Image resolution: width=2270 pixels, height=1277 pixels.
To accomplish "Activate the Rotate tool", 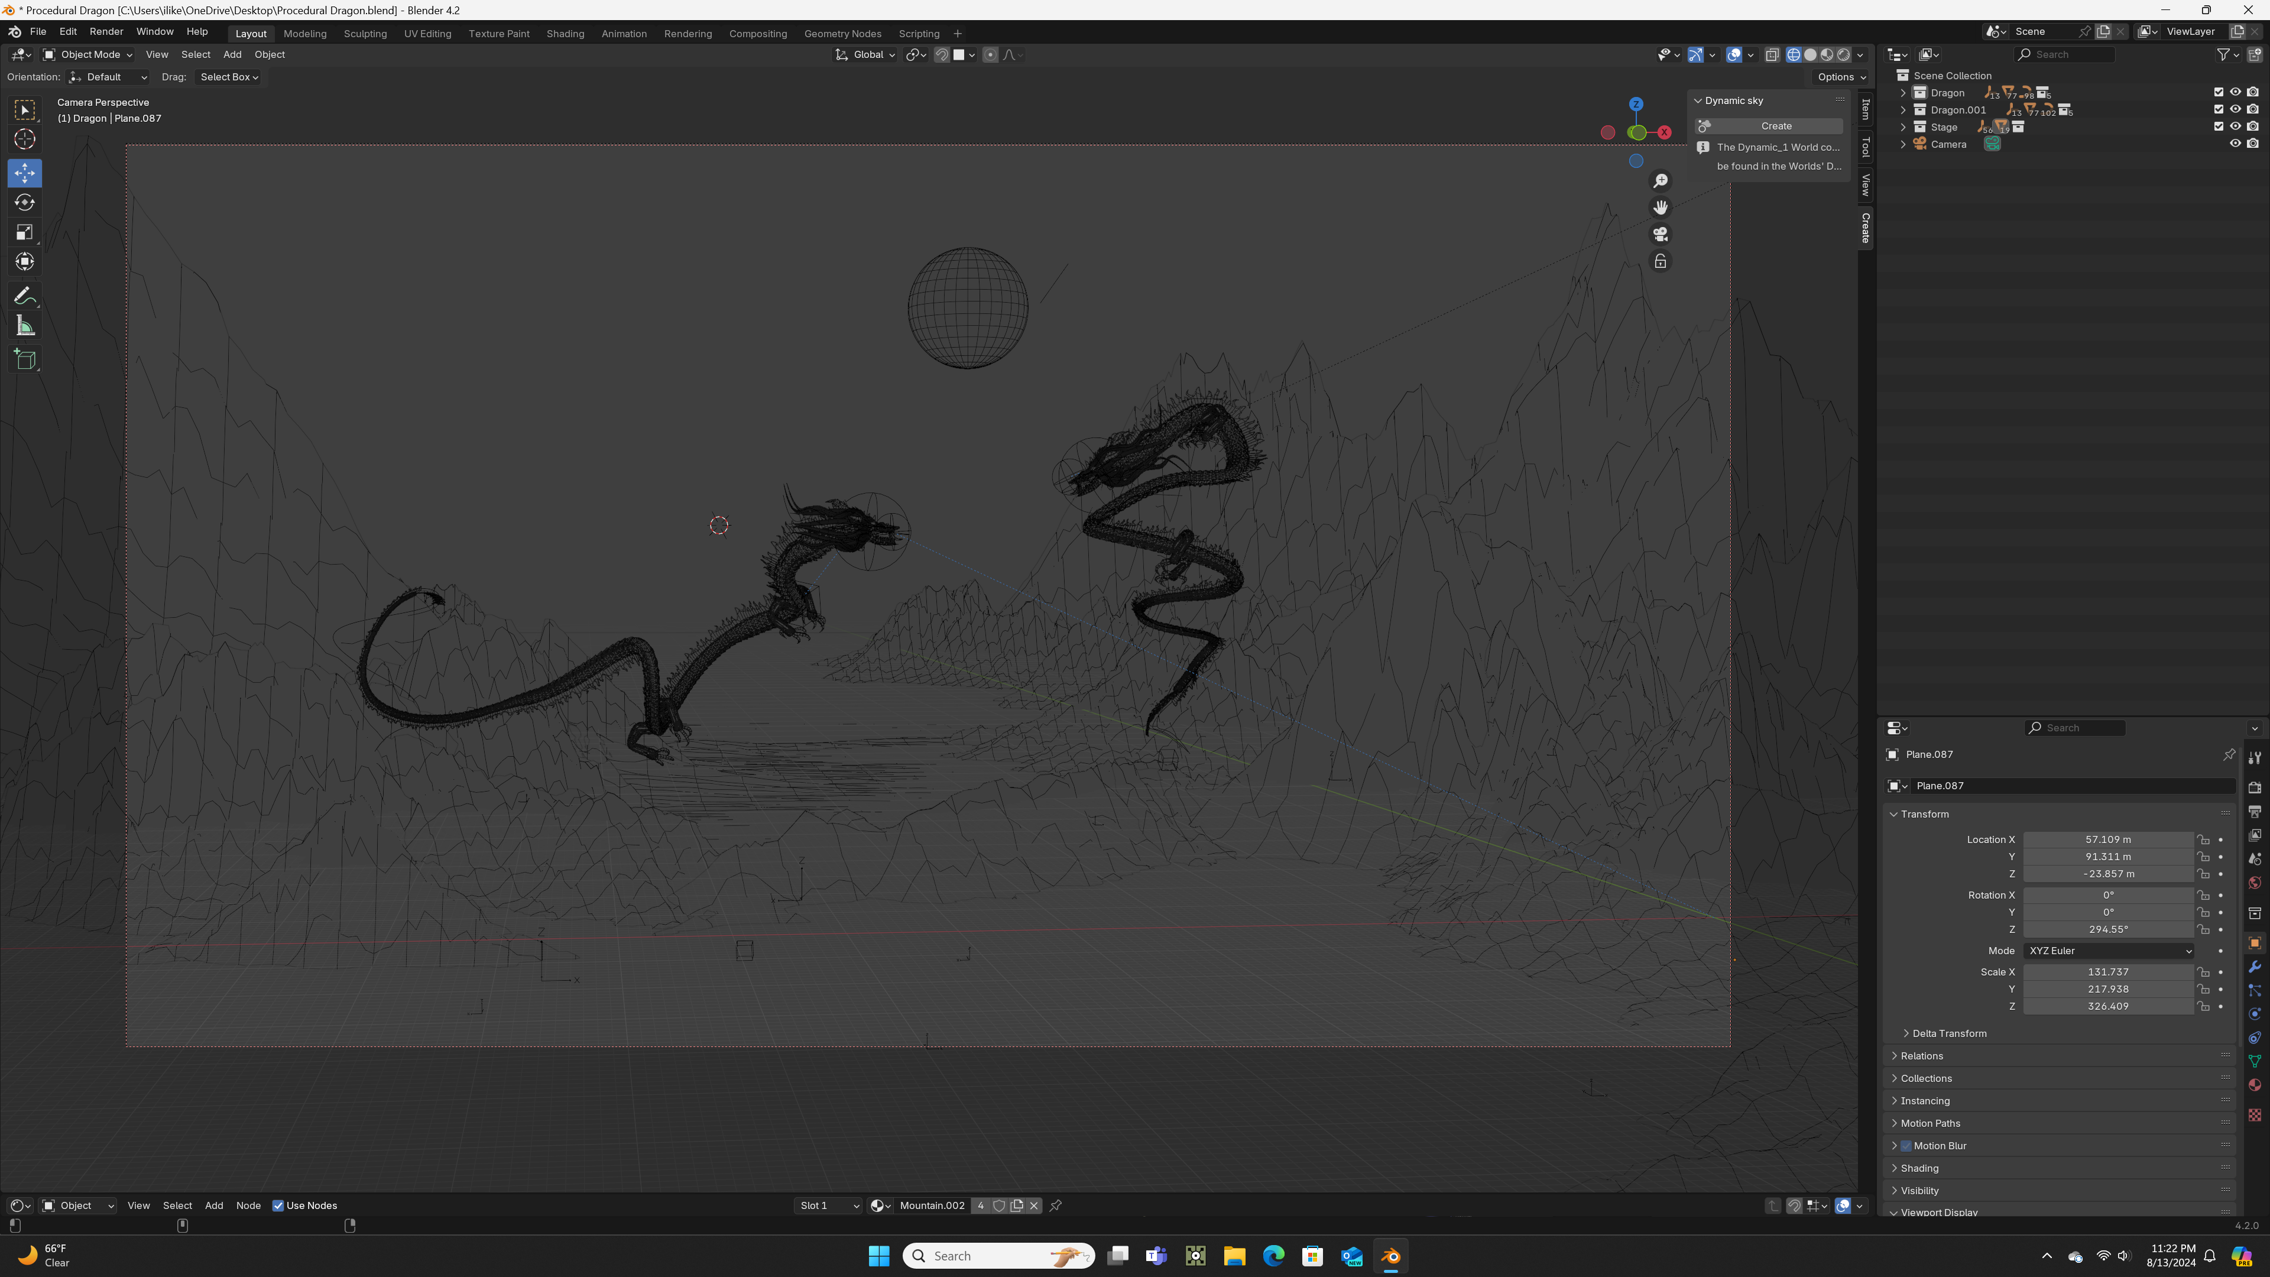I will 25,203.
